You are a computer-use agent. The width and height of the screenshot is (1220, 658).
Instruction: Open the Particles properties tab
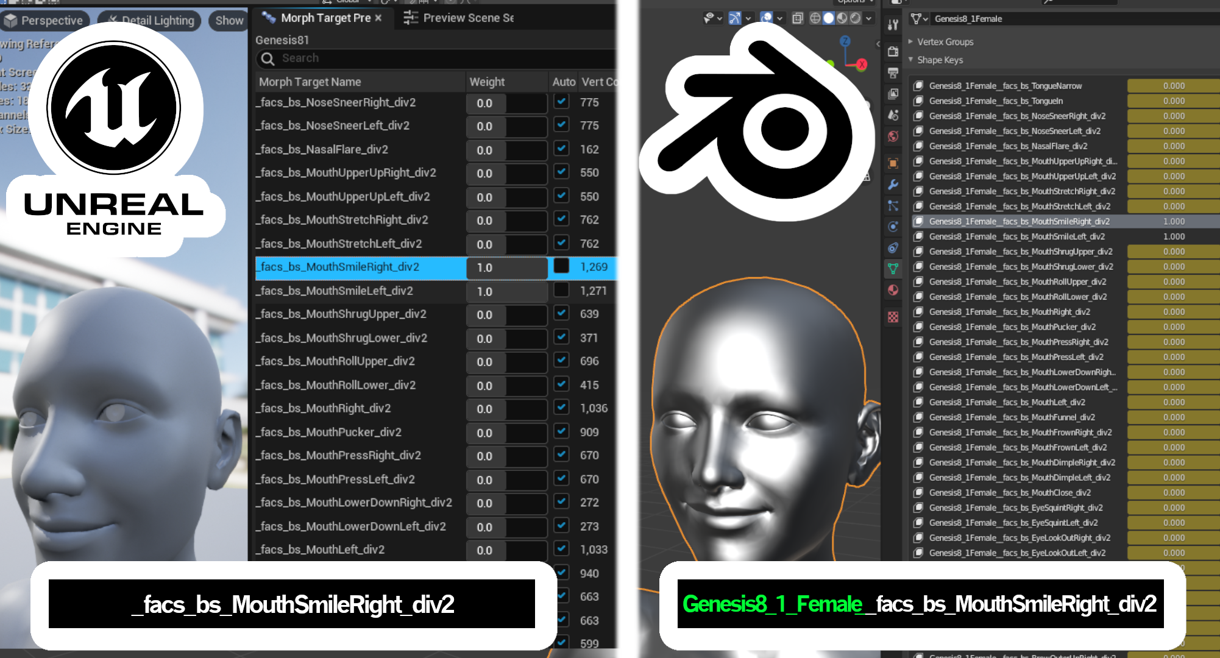point(893,206)
